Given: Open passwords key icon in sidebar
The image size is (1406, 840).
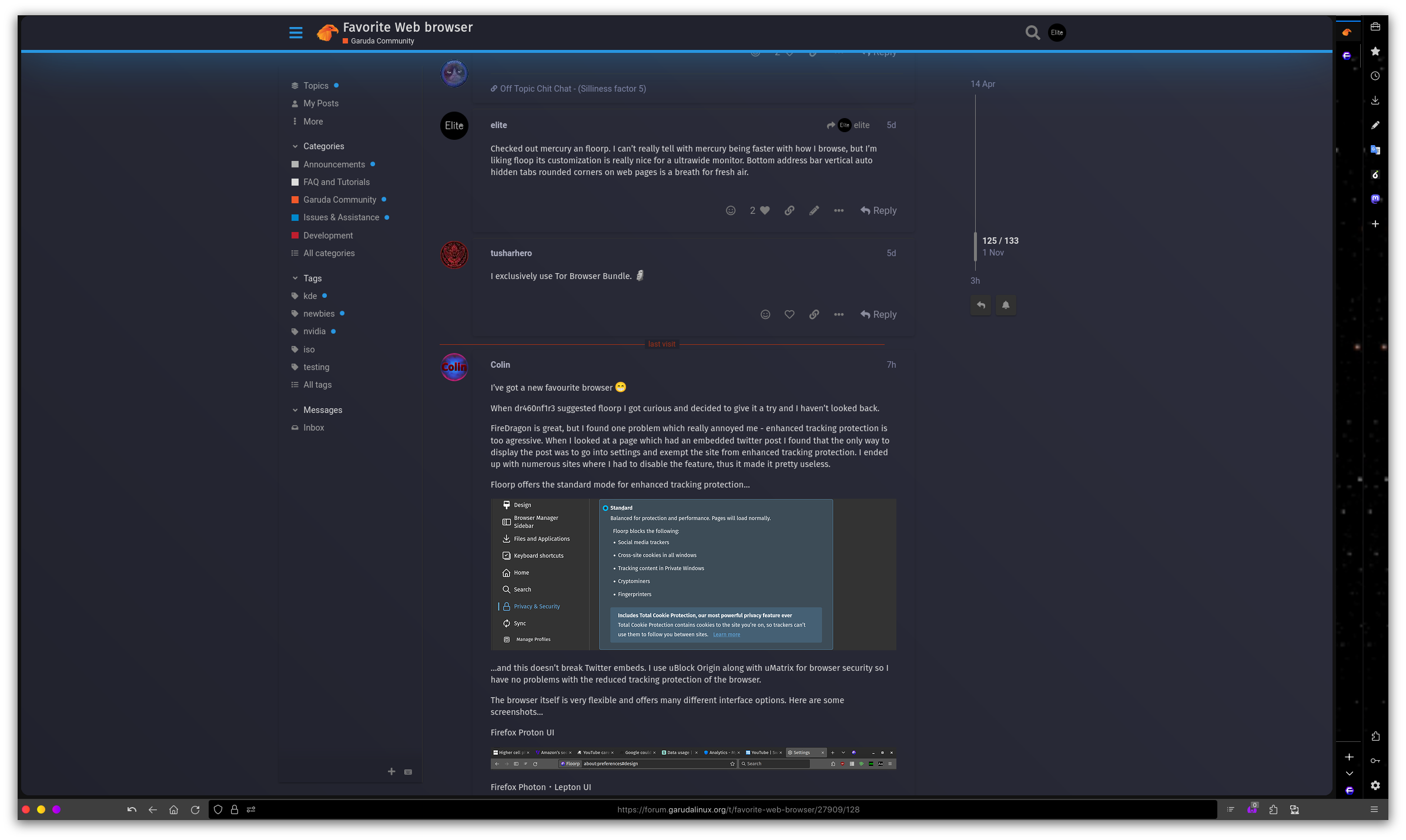Looking at the screenshot, I should 1375,761.
